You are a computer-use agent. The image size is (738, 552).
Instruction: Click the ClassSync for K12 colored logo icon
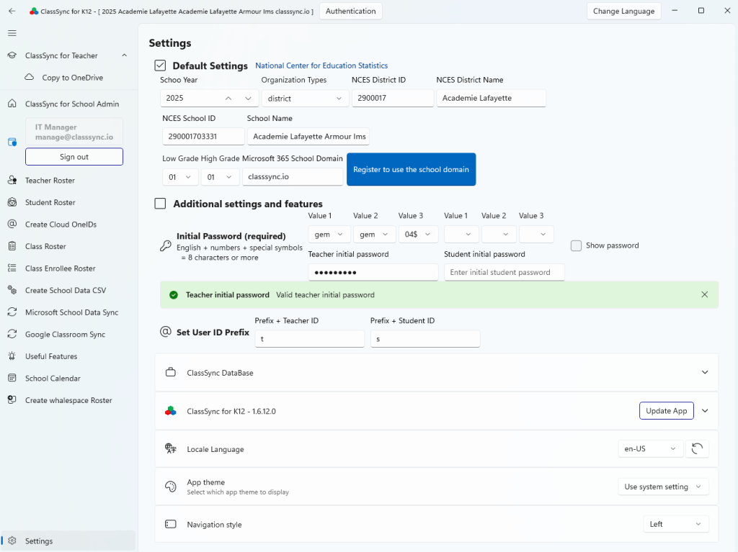pyautogui.click(x=170, y=411)
